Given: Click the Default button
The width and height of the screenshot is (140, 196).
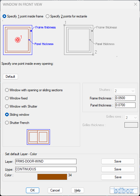Looking at the screenshot, I should [10, 77].
